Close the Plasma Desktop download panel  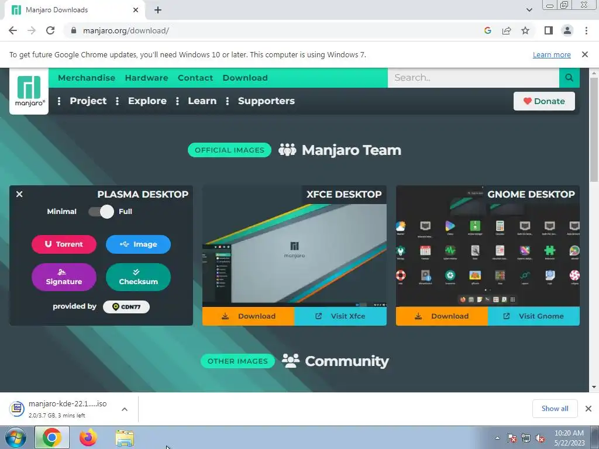tap(19, 194)
